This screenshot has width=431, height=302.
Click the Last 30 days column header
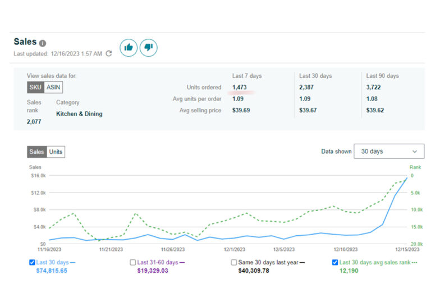click(315, 76)
